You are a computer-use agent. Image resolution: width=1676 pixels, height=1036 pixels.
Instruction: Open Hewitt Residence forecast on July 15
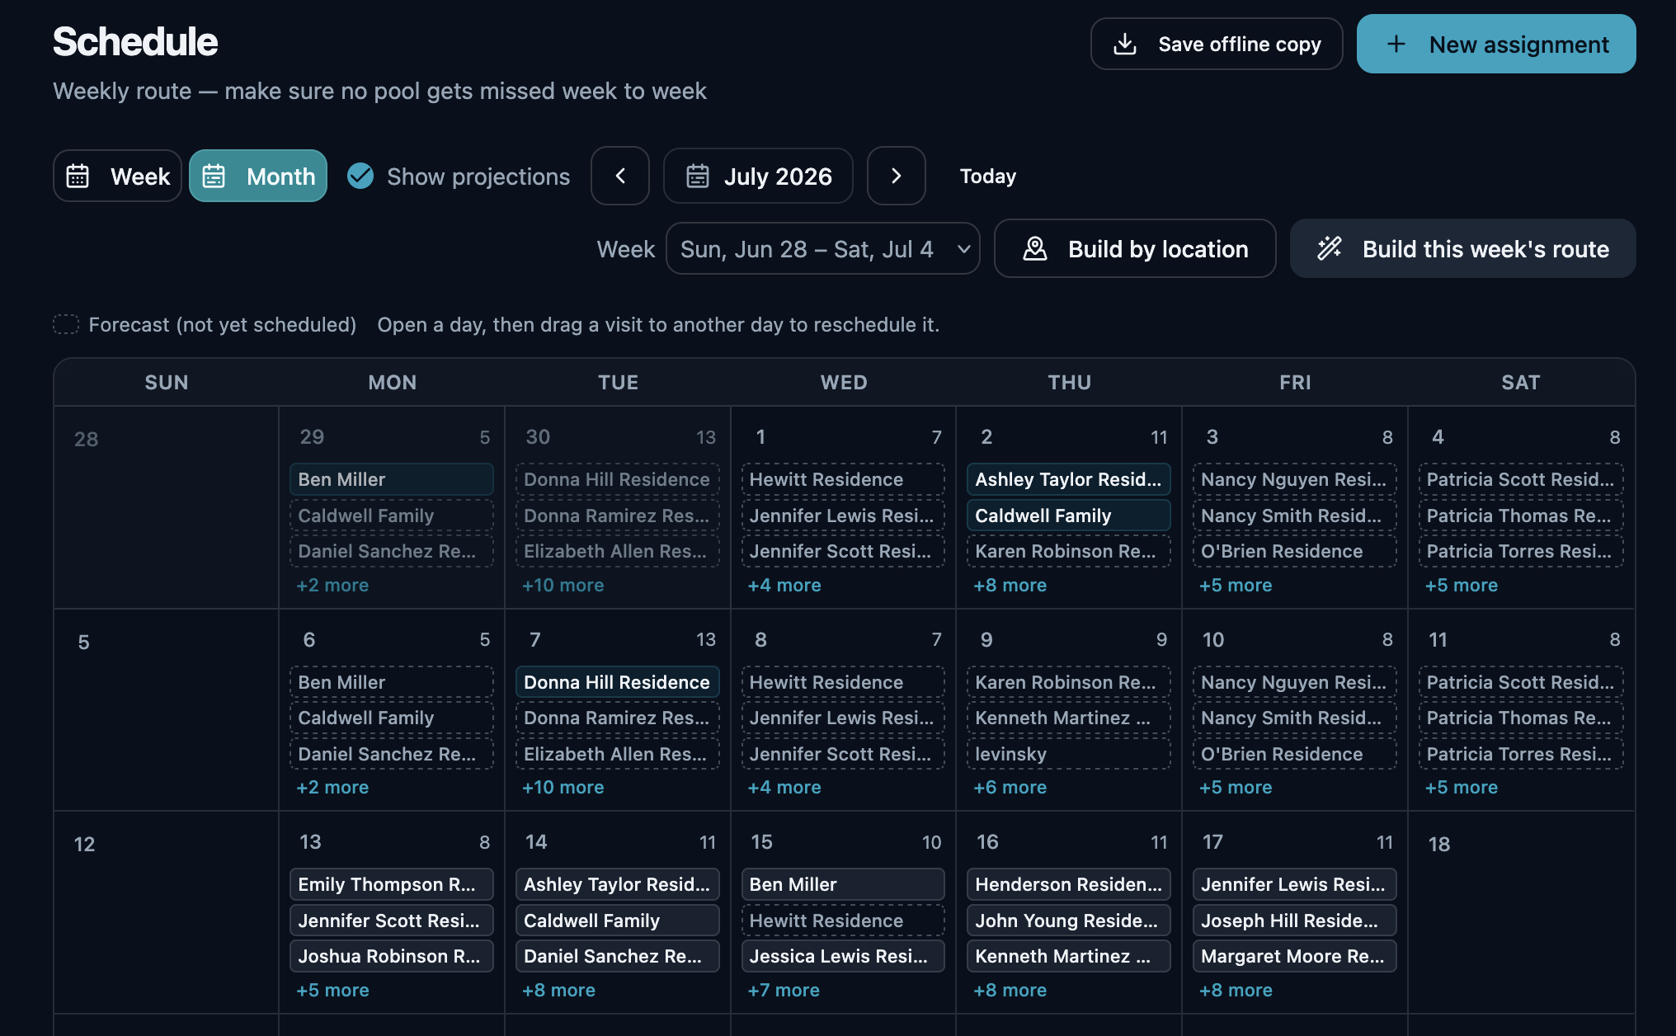[x=843, y=921]
